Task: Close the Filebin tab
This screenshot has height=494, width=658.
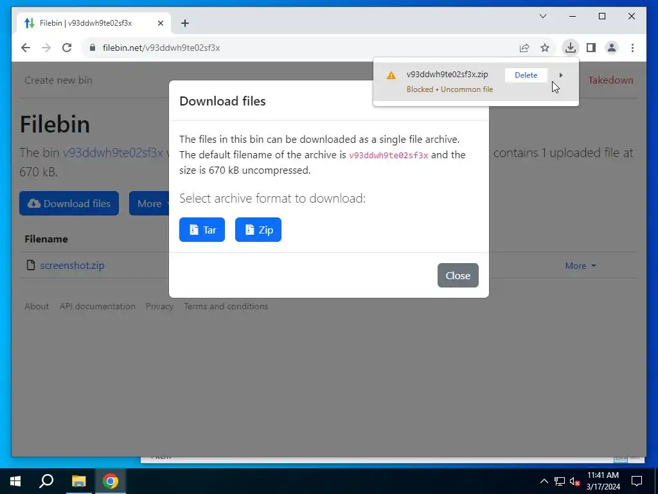Action: (160, 23)
